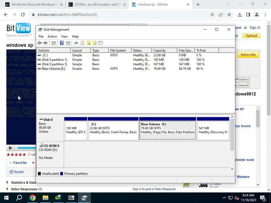Open Help via the blue question mark icon

(x=62, y=43)
